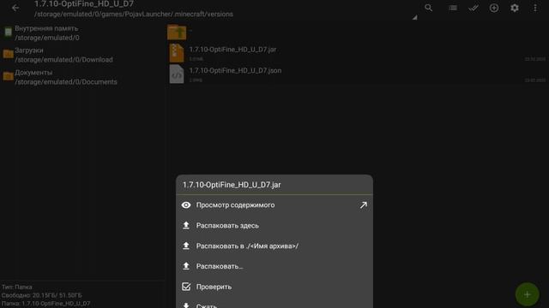Viewport: 549px width, 308px height.
Task: Select all files with double-check icon
Action: pyautogui.click(x=474, y=8)
